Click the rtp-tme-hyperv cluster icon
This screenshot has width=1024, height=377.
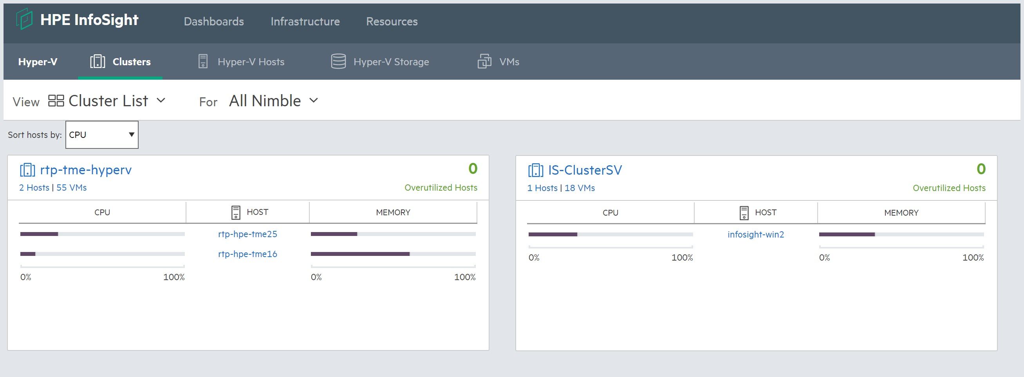(27, 170)
